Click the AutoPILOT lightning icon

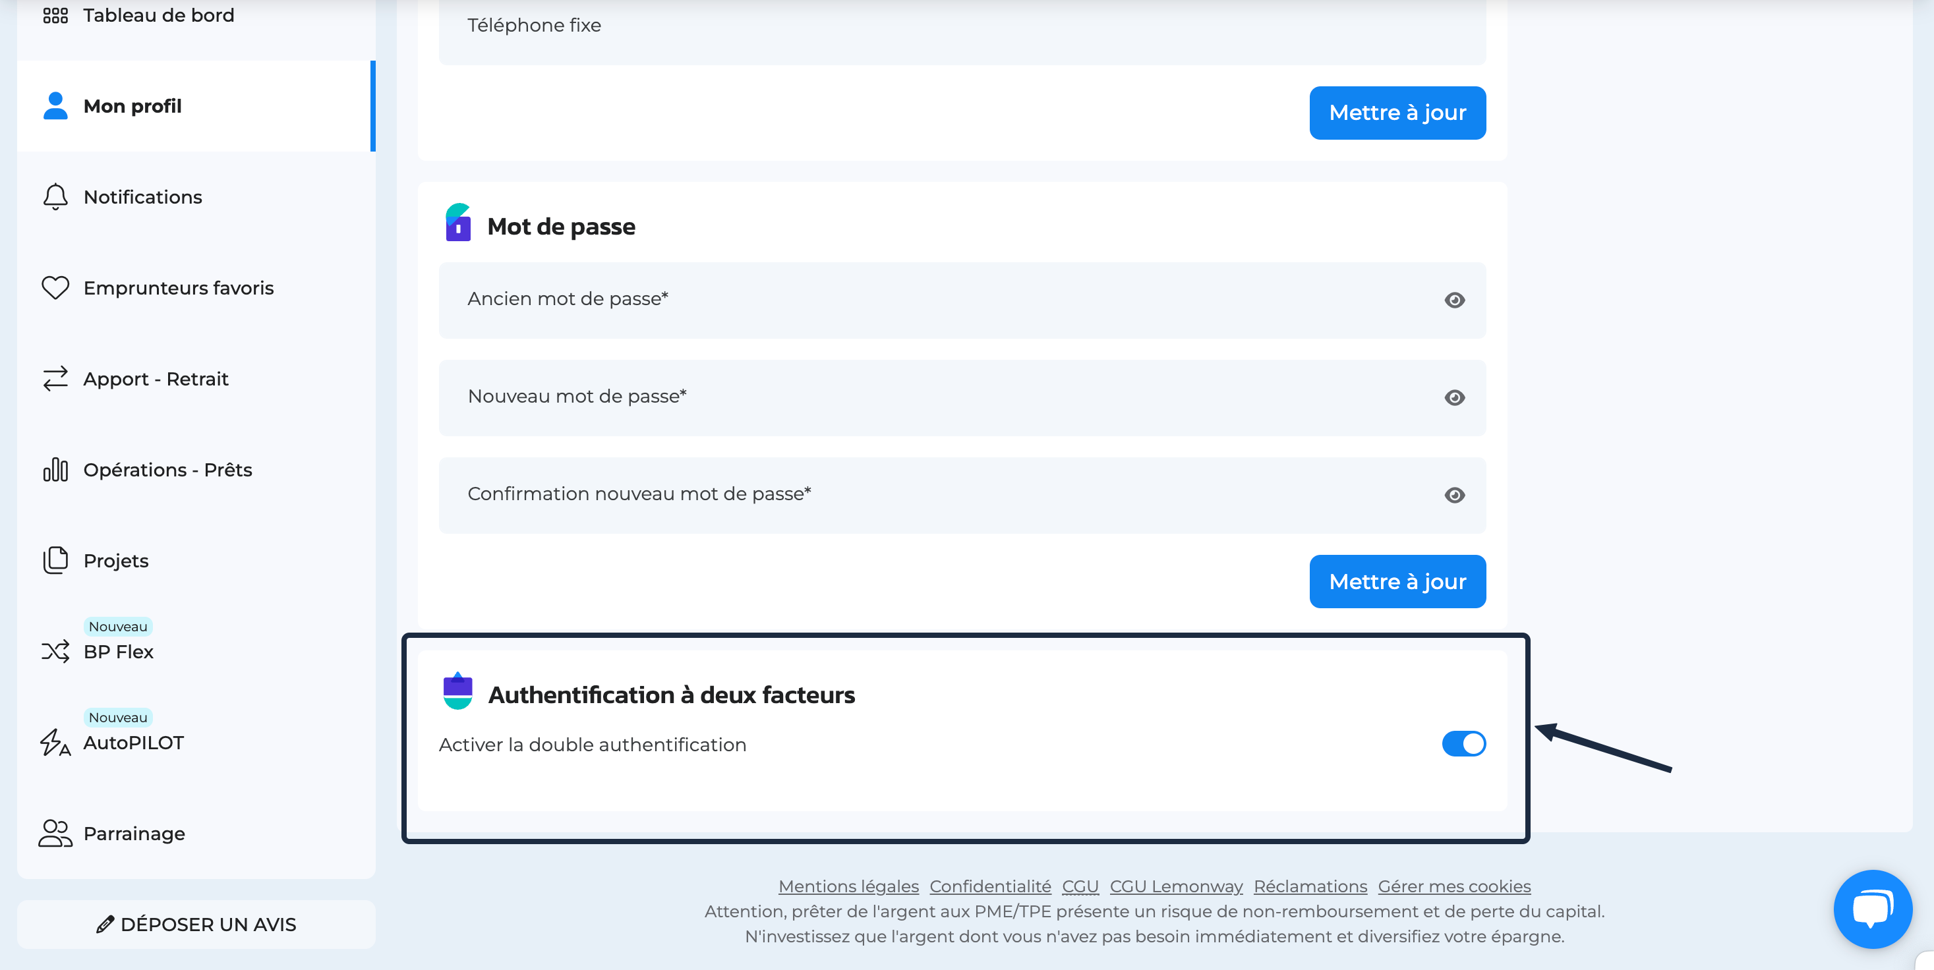[x=55, y=743]
